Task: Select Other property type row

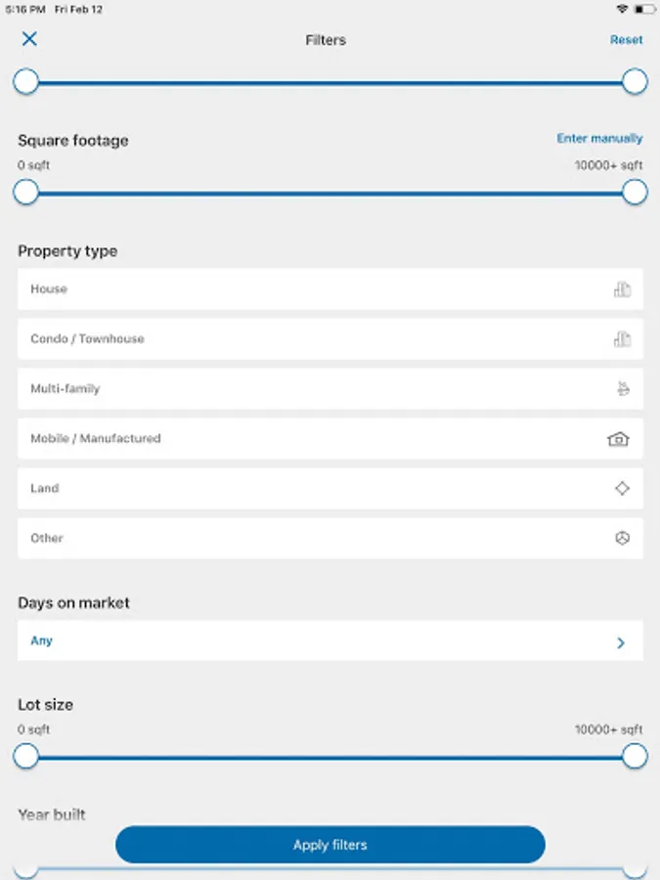Action: coord(293,539)
